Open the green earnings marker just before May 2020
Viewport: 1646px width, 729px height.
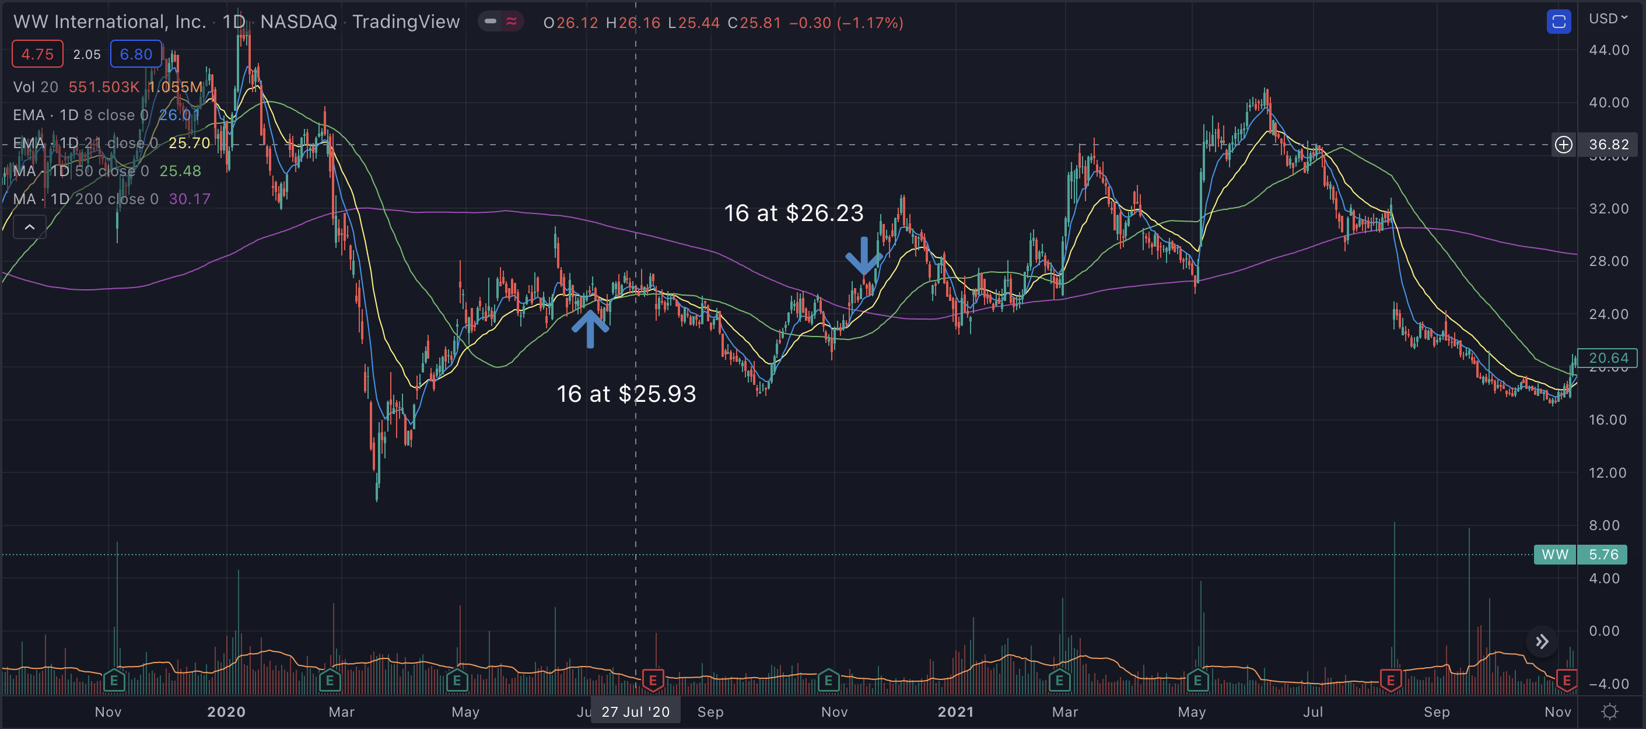pos(457,681)
